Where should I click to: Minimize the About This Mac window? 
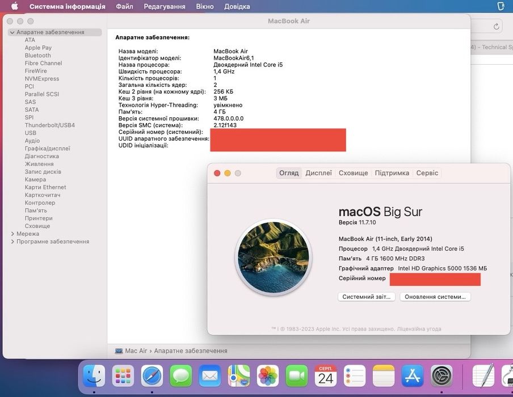click(x=228, y=173)
